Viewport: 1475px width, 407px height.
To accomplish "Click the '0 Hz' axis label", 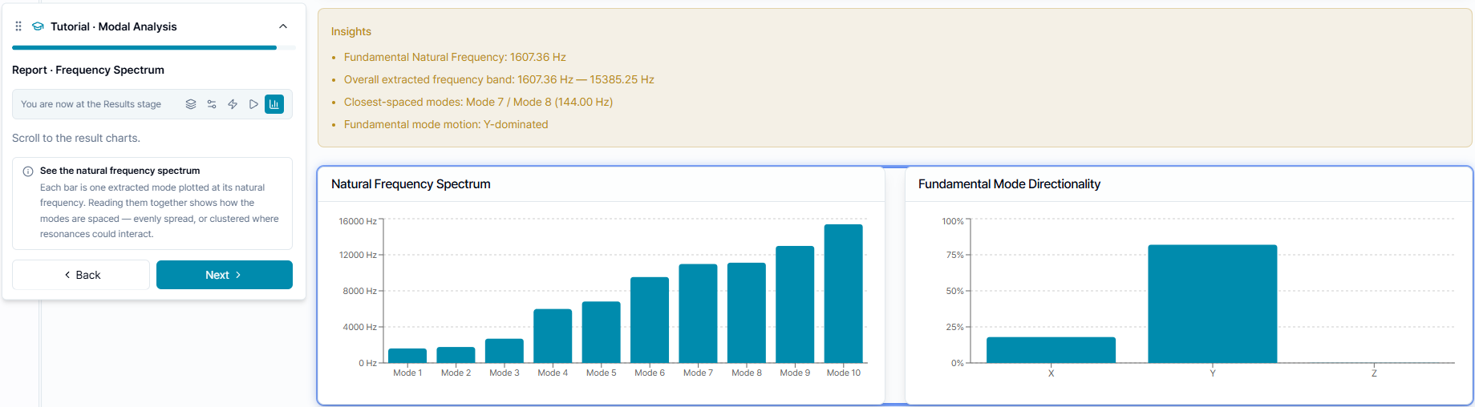I will (367, 363).
